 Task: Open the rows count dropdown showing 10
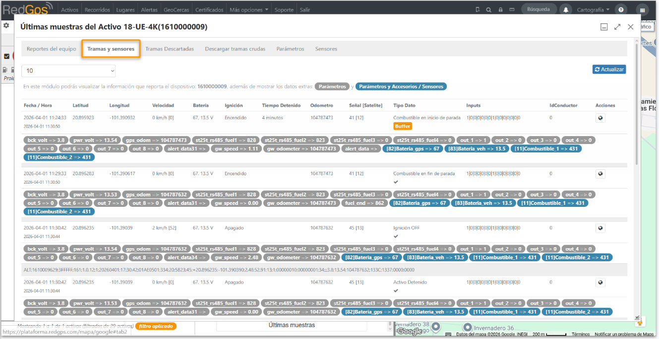click(x=68, y=71)
